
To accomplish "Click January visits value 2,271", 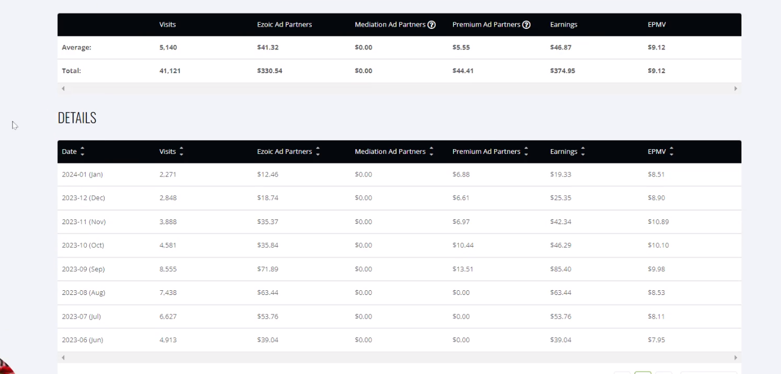I will (x=168, y=175).
